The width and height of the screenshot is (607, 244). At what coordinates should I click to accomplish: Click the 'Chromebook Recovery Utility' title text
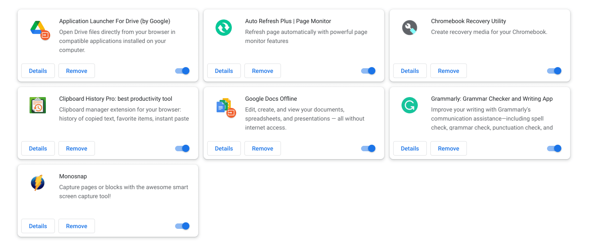coord(468,21)
